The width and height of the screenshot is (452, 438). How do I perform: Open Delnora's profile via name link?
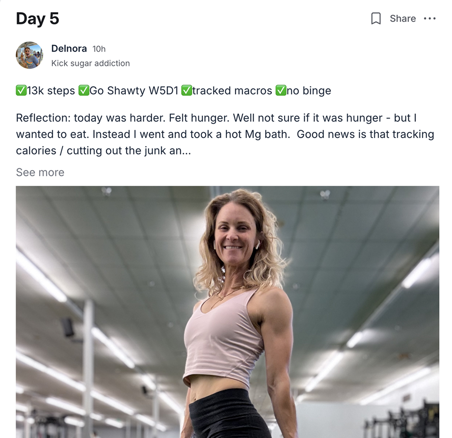click(x=69, y=48)
